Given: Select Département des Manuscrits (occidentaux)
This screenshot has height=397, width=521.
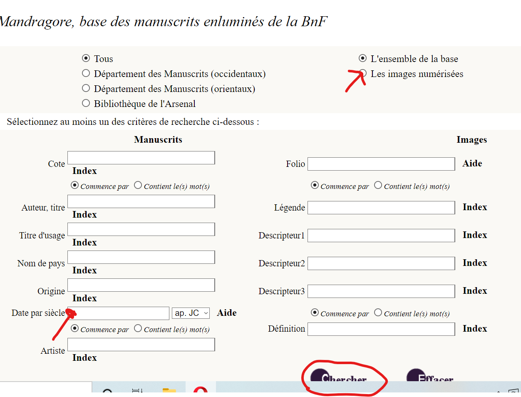Looking at the screenshot, I should coord(86,73).
